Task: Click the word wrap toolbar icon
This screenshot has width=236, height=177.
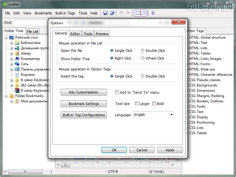Action: point(153,13)
